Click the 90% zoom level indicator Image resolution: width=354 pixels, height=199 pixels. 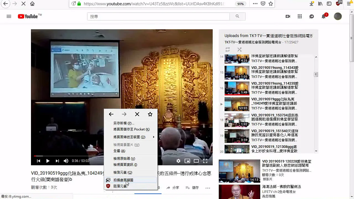coord(241,4)
